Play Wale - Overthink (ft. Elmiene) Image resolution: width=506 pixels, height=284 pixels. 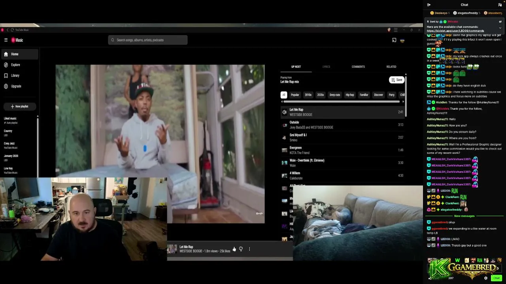point(342,163)
